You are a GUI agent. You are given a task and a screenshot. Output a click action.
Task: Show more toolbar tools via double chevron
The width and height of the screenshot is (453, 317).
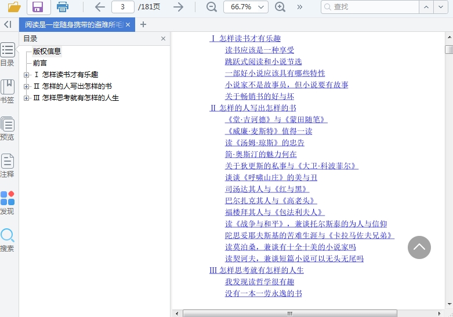pos(300,7)
